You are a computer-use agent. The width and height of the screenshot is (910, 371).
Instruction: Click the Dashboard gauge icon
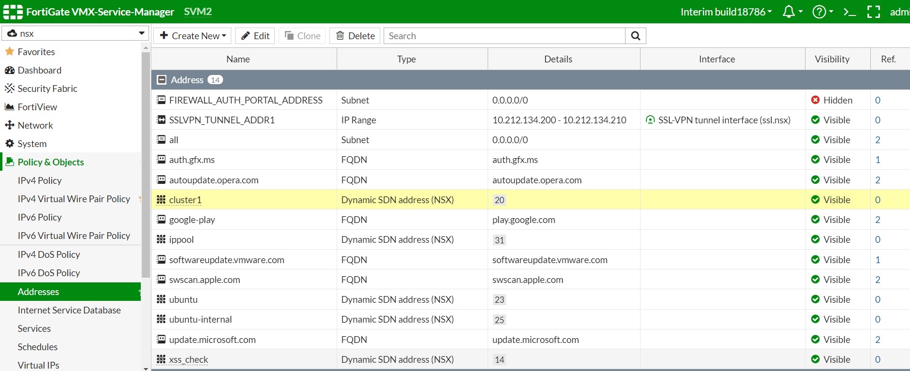(x=9, y=70)
